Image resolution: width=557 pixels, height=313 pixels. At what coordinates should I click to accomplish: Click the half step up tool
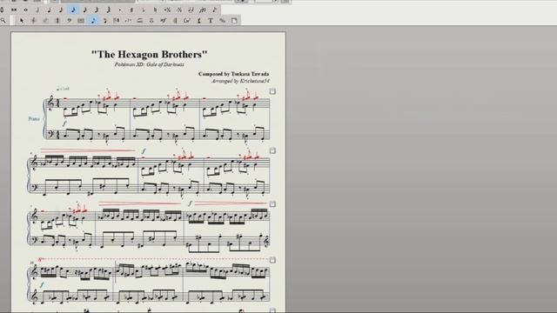coord(167,10)
